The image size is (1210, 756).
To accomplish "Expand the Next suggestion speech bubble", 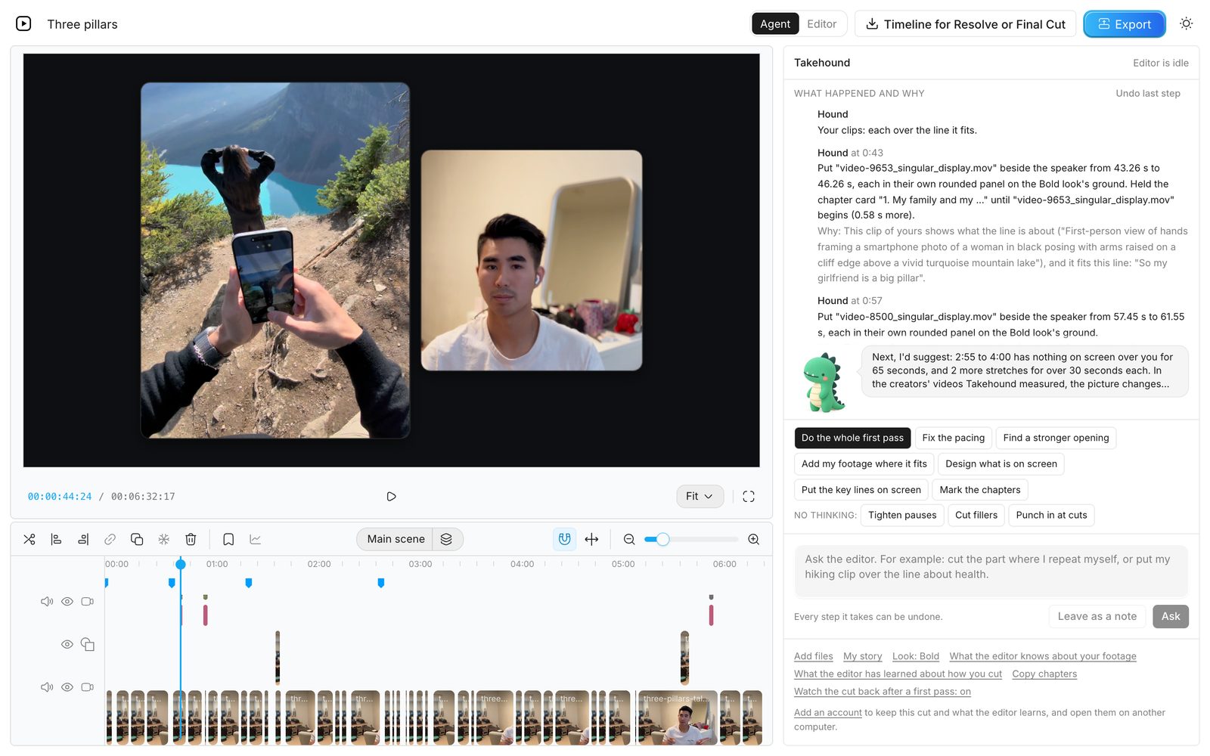I will pyautogui.click(x=1025, y=370).
